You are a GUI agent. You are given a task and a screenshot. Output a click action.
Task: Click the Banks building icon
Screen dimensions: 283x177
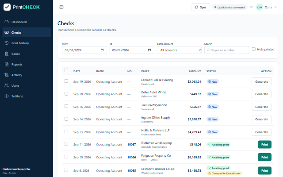[7, 54]
